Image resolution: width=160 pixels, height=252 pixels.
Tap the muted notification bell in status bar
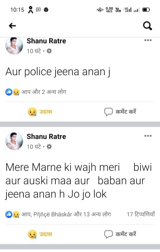click(100, 10)
